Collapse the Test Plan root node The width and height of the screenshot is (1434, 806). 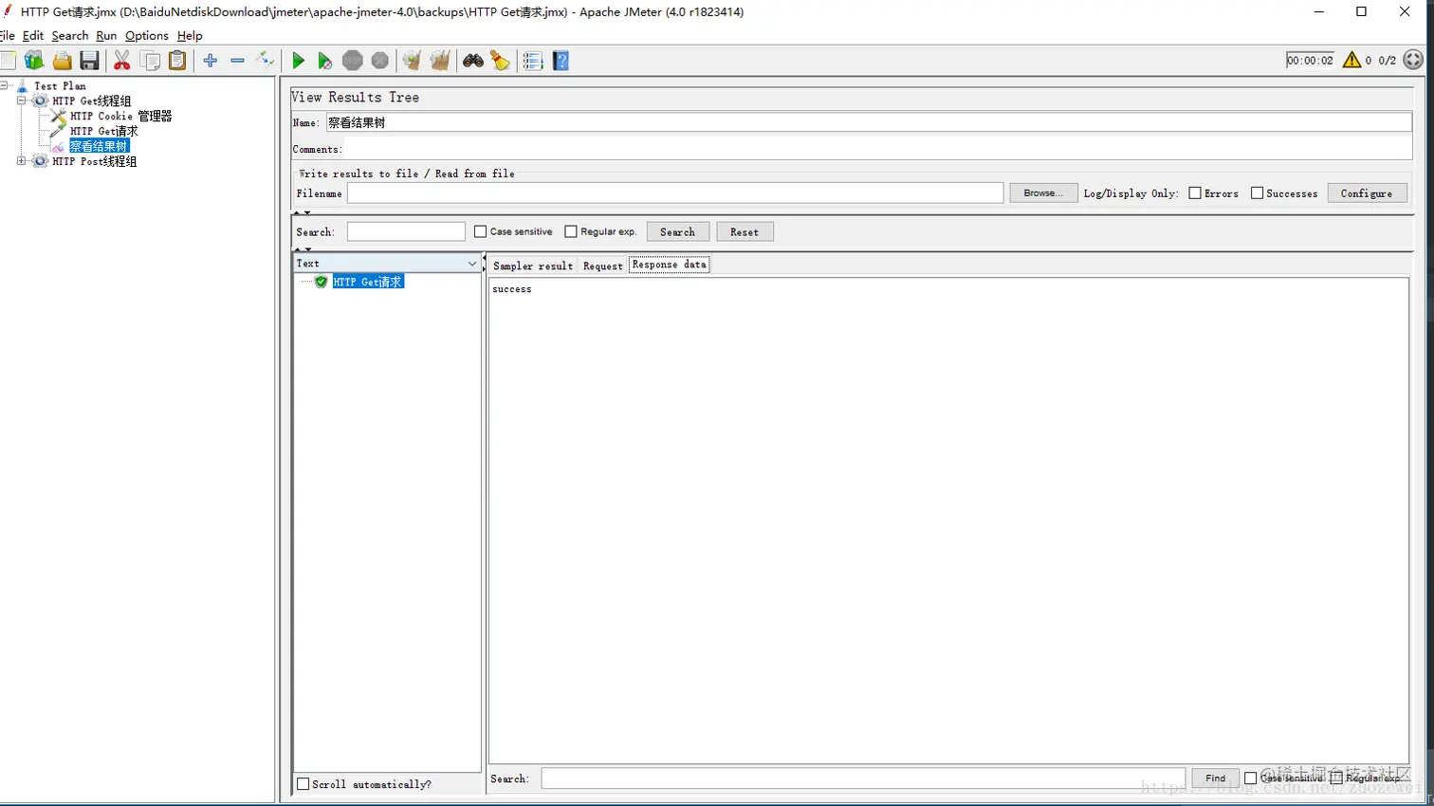(4, 85)
